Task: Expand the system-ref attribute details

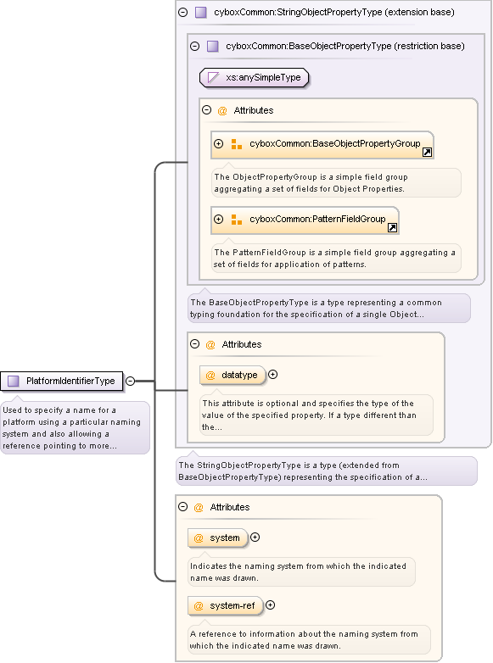Action: point(270,605)
